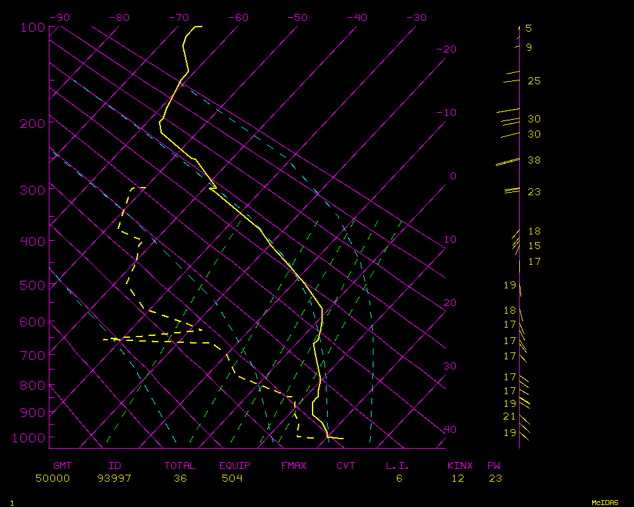Click the wind speed value 9
This screenshot has height=507, width=634.
click(528, 48)
